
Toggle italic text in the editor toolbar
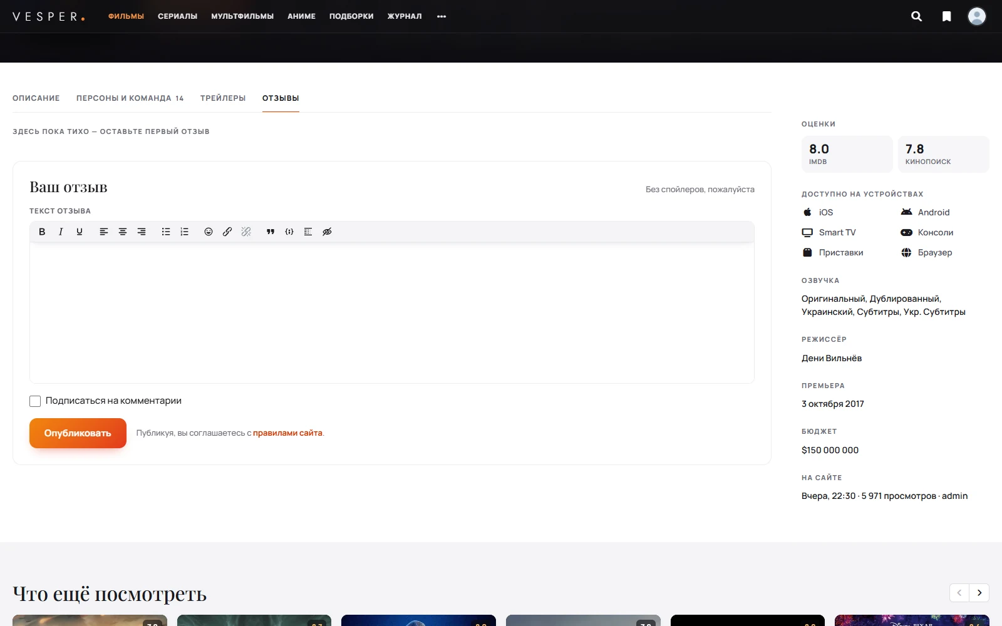point(61,232)
